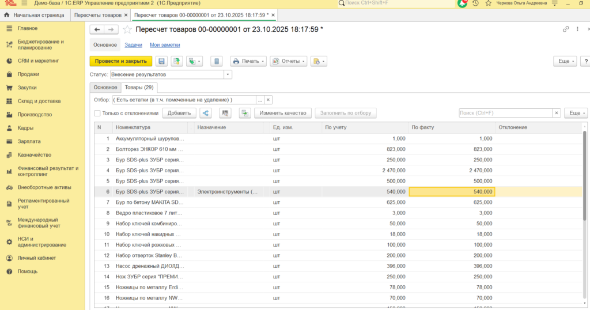Viewport: 590px width, 310px height.
Task: Open document movements list icon
Action: pyautogui.click(x=217, y=61)
